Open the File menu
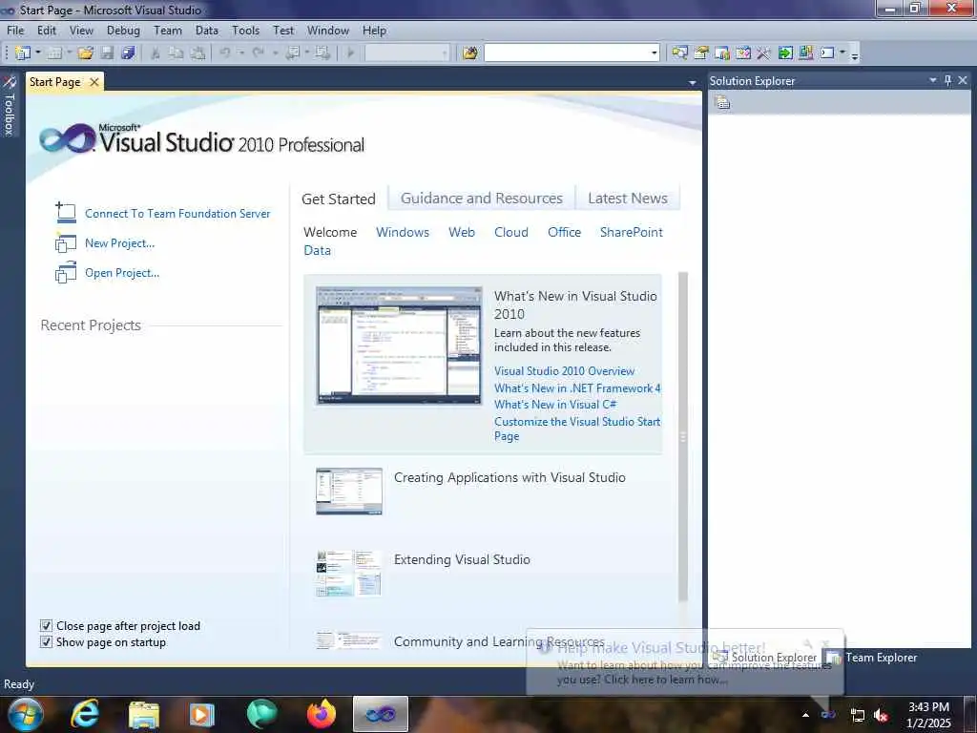This screenshot has width=977, height=733. 15,30
